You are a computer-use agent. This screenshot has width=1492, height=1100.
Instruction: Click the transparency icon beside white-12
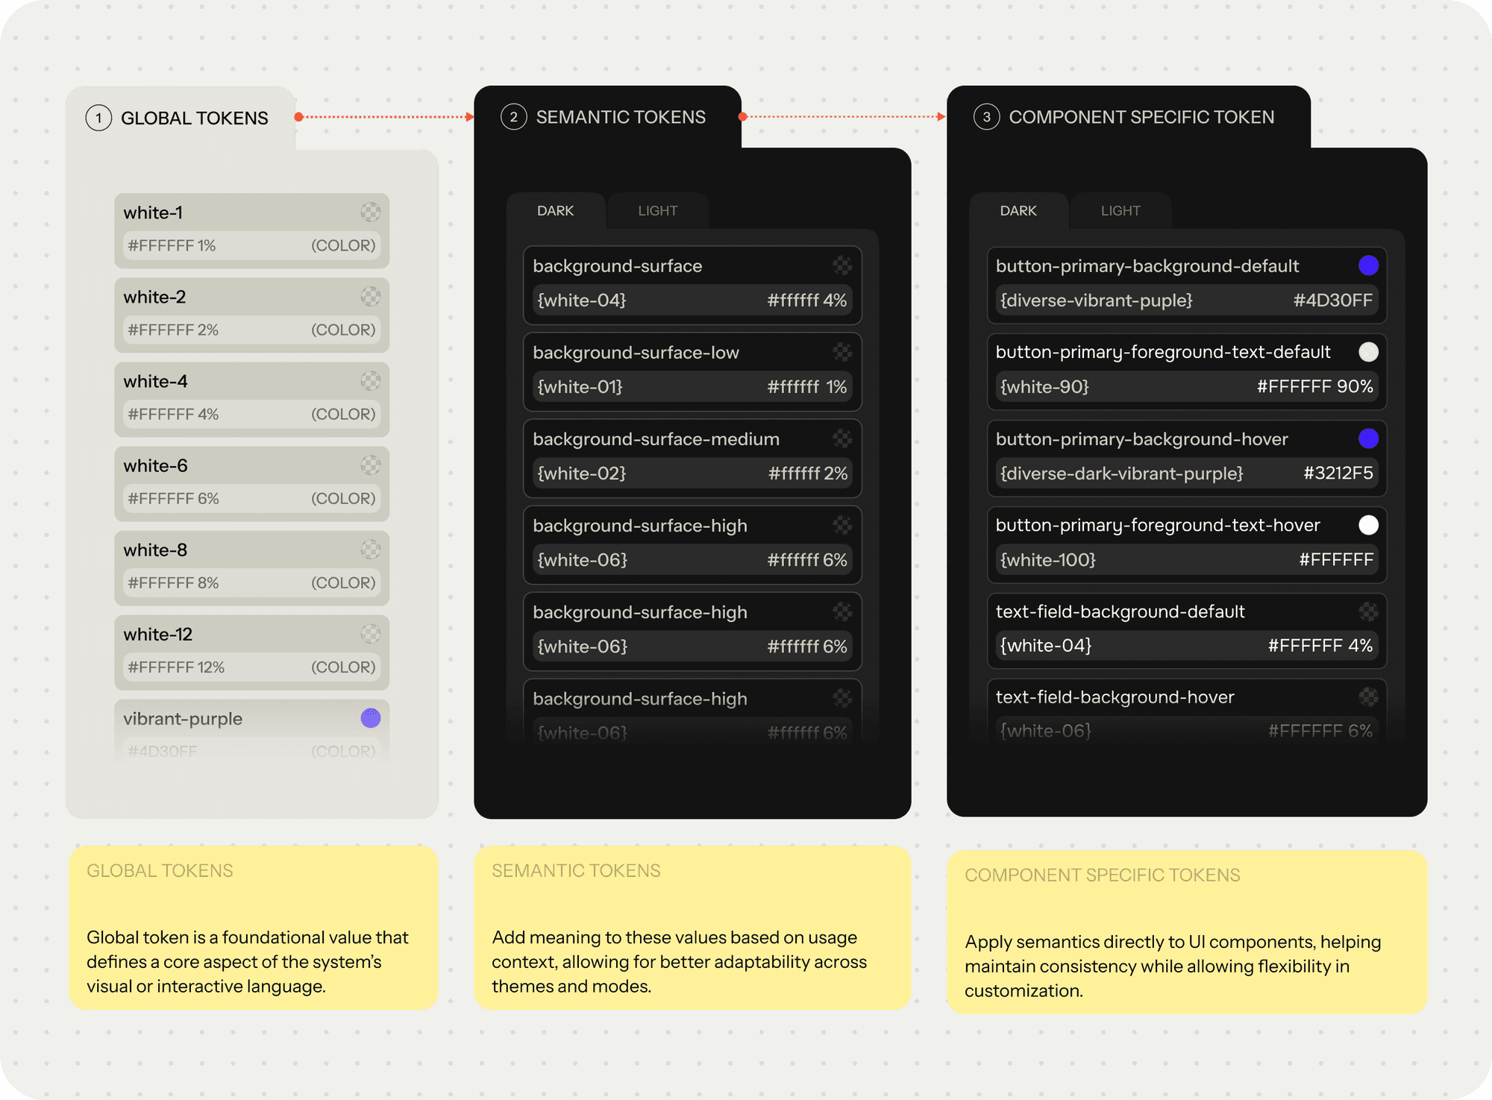371,634
